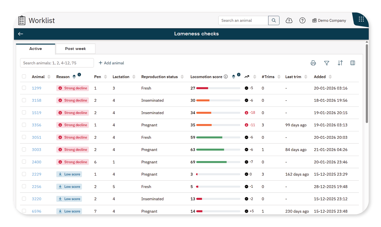Click the locomotion score bar showing 27
Viewport: 381px width, 227px height.
(218, 88)
